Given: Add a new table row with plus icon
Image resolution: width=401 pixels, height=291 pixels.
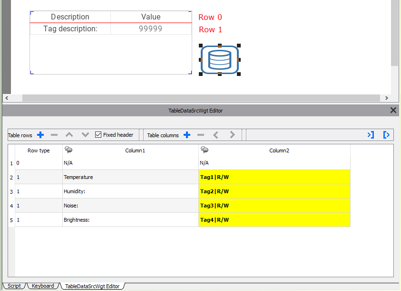Looking at the screenshot, I should (40, 135).
